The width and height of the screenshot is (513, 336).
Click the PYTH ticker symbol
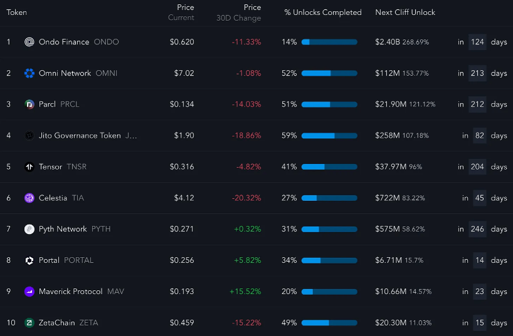(101, 229)
